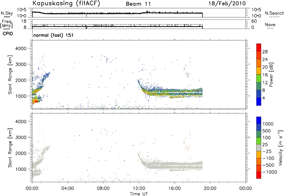Click the '2000' tick of the power panel
The image size is (284, 196).
coord(21,80)
